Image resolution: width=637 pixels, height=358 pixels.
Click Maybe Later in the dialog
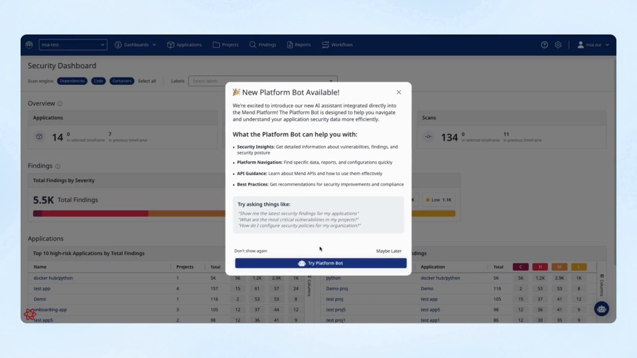coord(389,251)
